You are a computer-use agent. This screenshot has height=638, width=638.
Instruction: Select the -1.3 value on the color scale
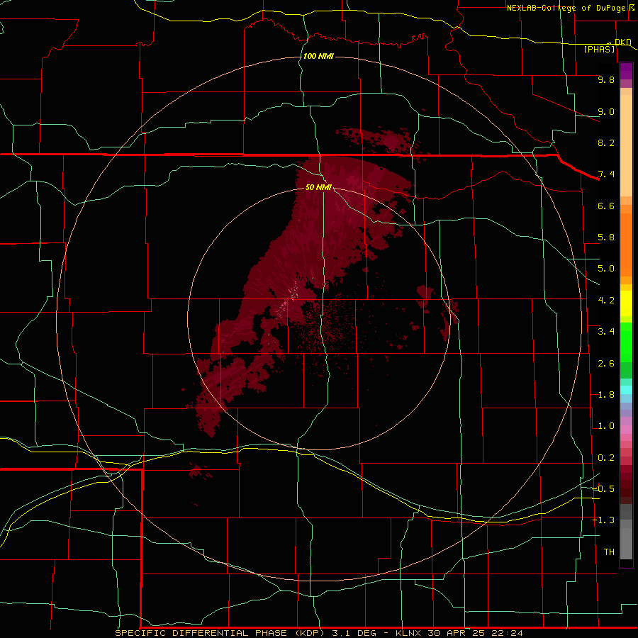[x=603, y=520]
